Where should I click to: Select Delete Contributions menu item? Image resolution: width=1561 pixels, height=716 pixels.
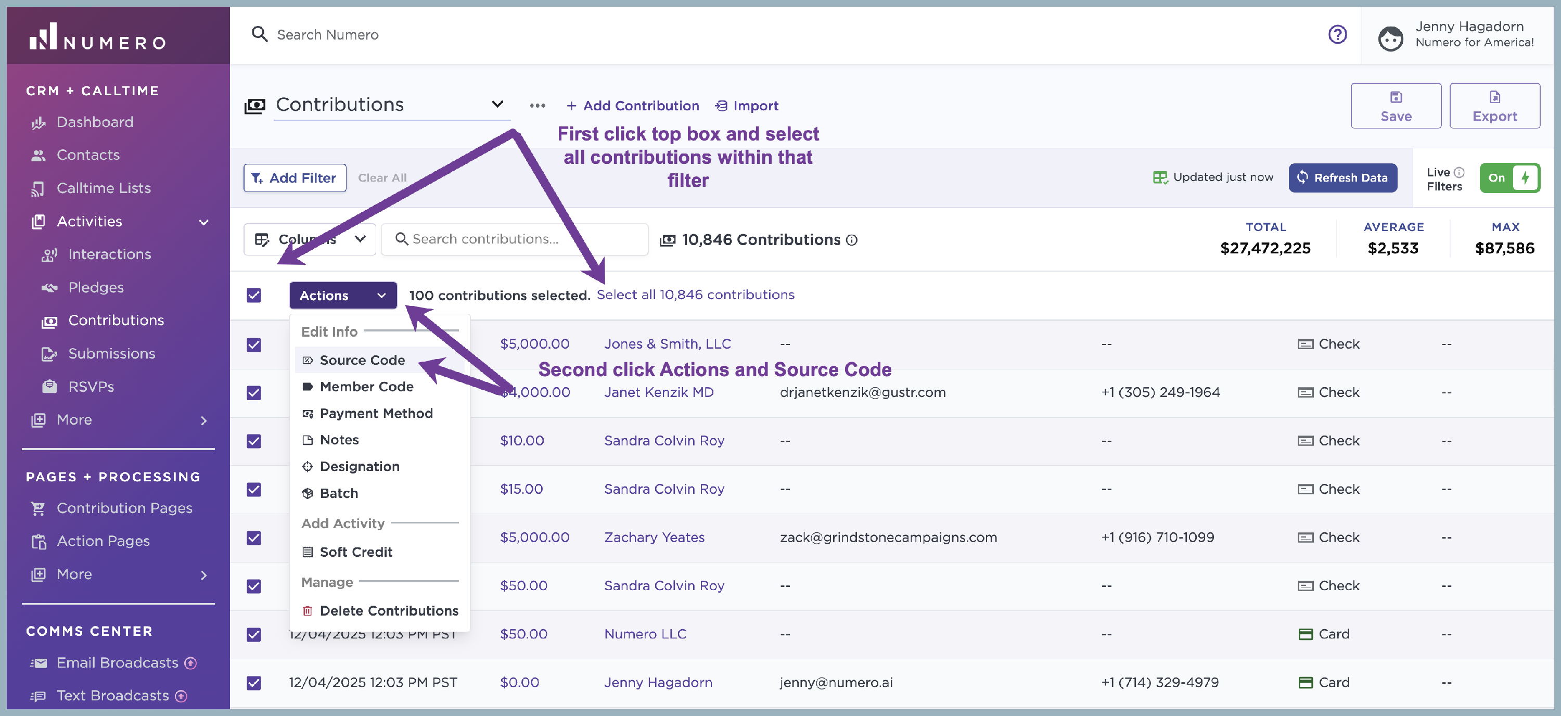coord(388,610)
